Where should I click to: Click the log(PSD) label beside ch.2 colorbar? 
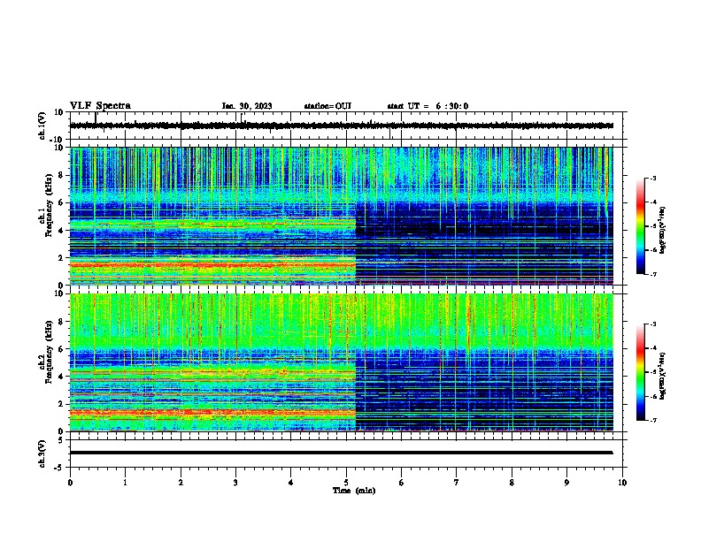pos(662,377)
